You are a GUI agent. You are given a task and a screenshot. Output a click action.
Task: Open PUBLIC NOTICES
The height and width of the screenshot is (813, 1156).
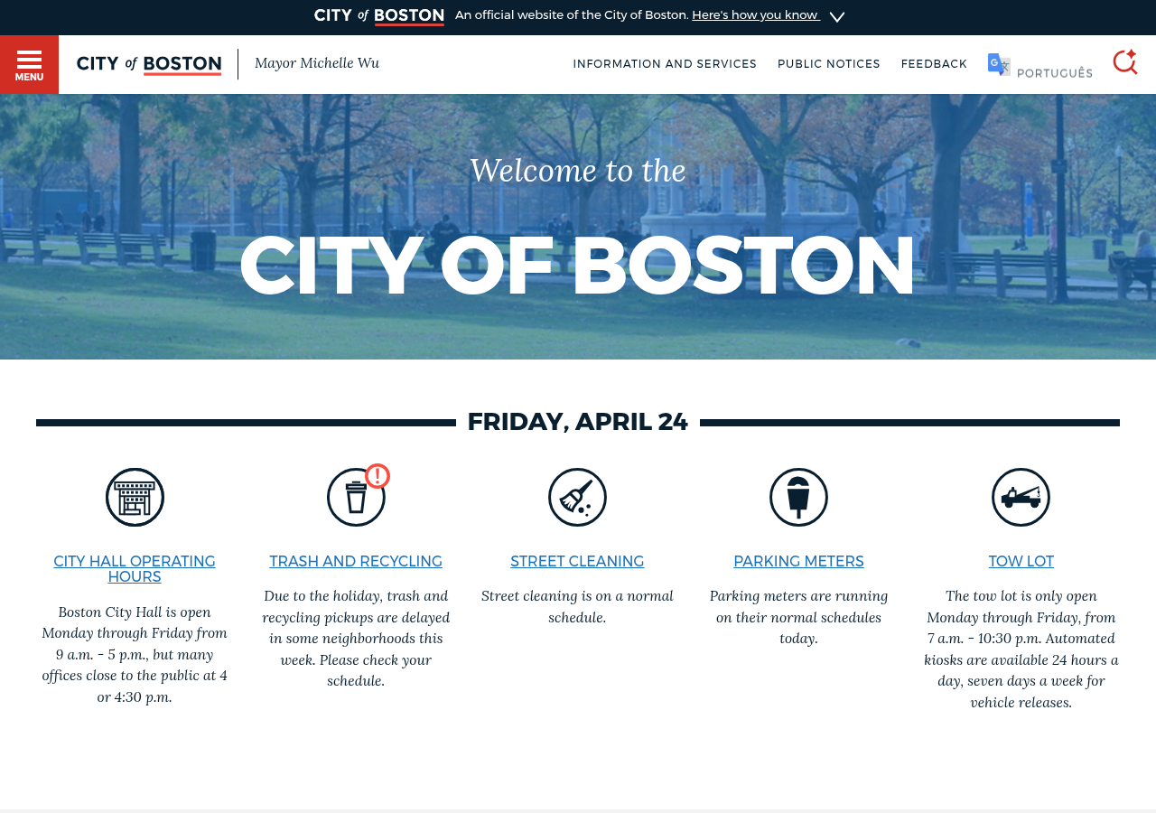click(828, 62)
